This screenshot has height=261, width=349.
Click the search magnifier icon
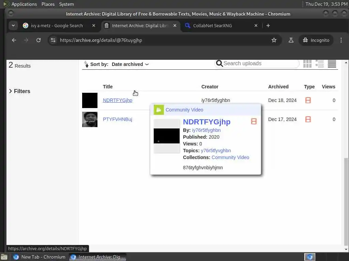[219, 64]
